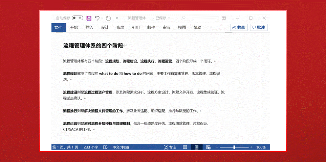The height and width of the screenshot is (162, 326).
Task: Enable 专注 (Focus) mode in status bar
Action: [170, 147]
